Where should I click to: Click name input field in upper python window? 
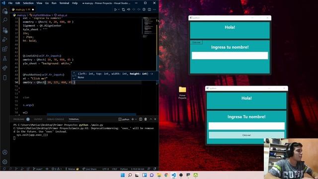pyautogui.click(x=230, y=55)
